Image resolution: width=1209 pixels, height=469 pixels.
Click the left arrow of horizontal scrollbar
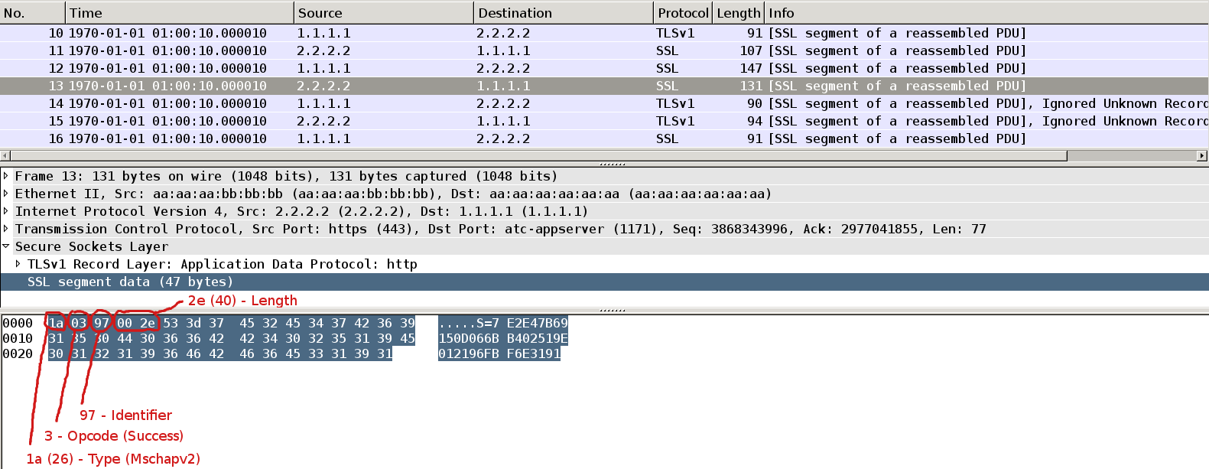[x=5, y=155]
